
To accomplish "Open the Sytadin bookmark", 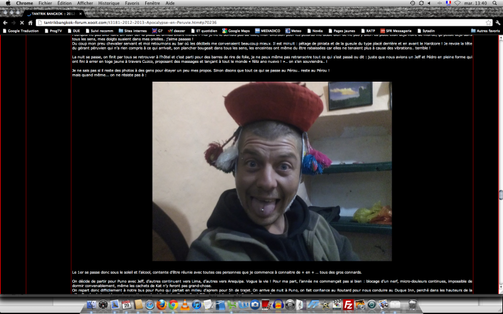I will click(426, 31).
